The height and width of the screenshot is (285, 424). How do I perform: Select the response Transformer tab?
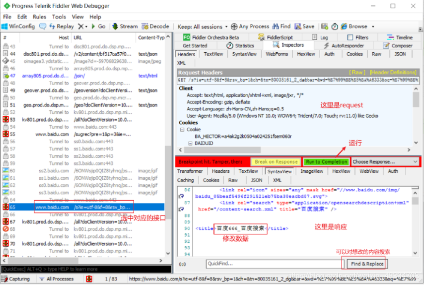[x=190, y=171]
